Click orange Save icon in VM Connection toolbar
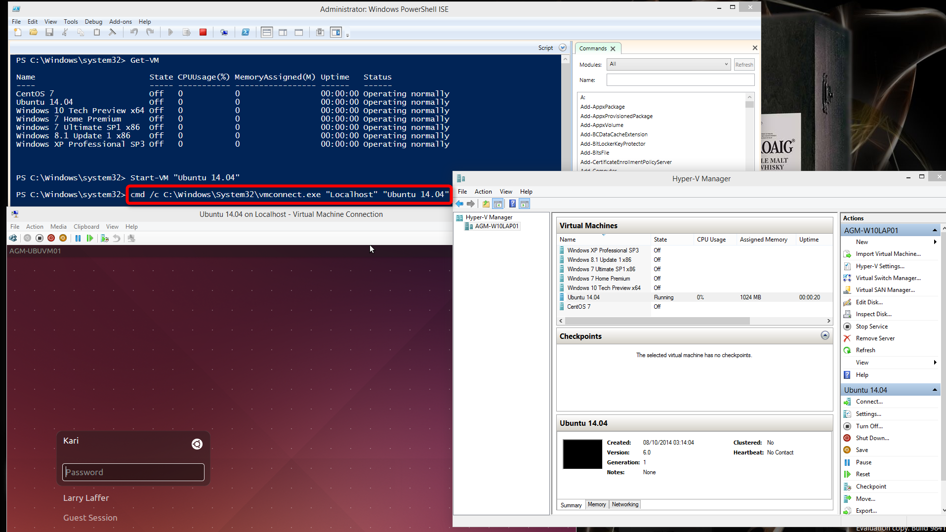The image size is (946, 532). 63,238
